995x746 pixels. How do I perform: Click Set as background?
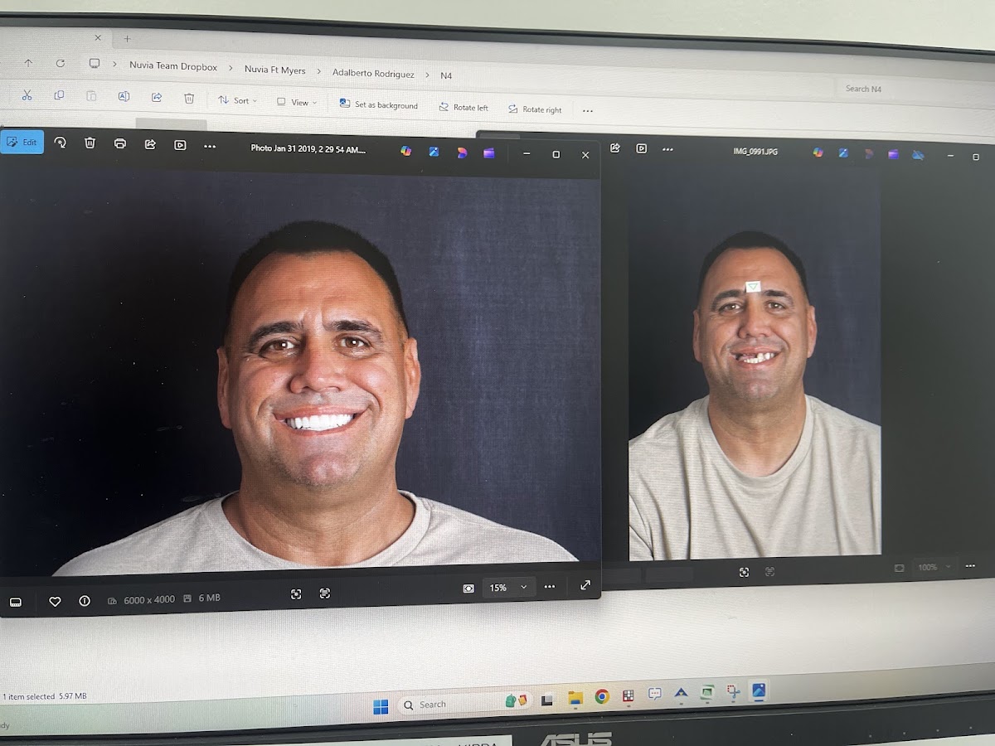tap(379, 104)
